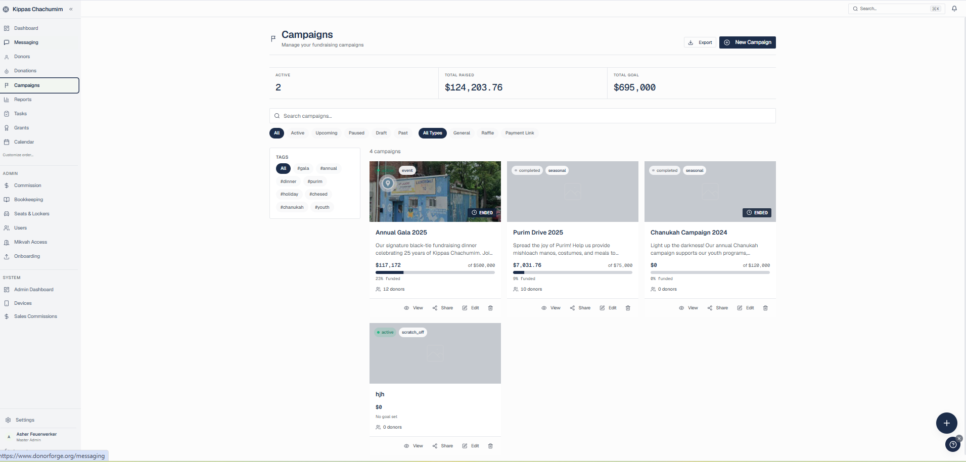Image resolution: width=966 pixels, height=462 pixels.
Task: Click the trash icon on Purim Drive 2025
Action: 628,308
